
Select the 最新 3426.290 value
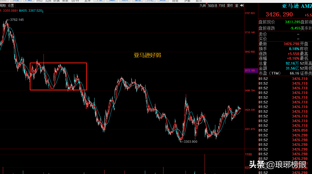pos(291,44)
